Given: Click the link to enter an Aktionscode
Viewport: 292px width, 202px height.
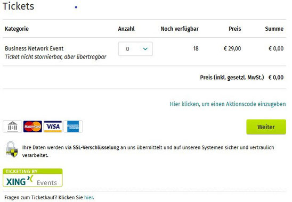Looking at the screenshot, I should pyautogui.click(x=228, y=104).
